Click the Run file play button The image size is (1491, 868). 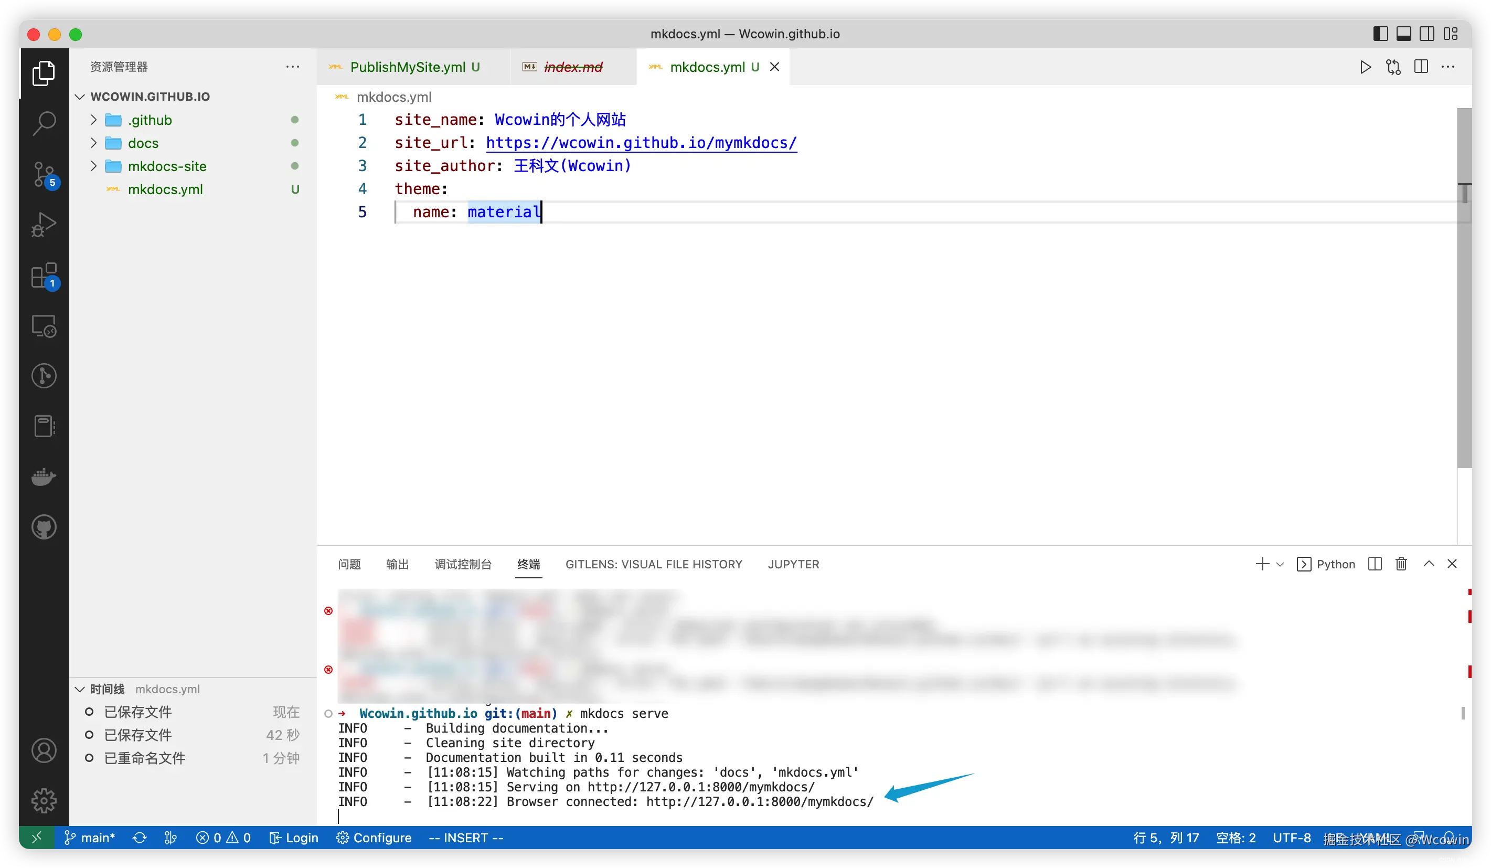point(1365,67)
